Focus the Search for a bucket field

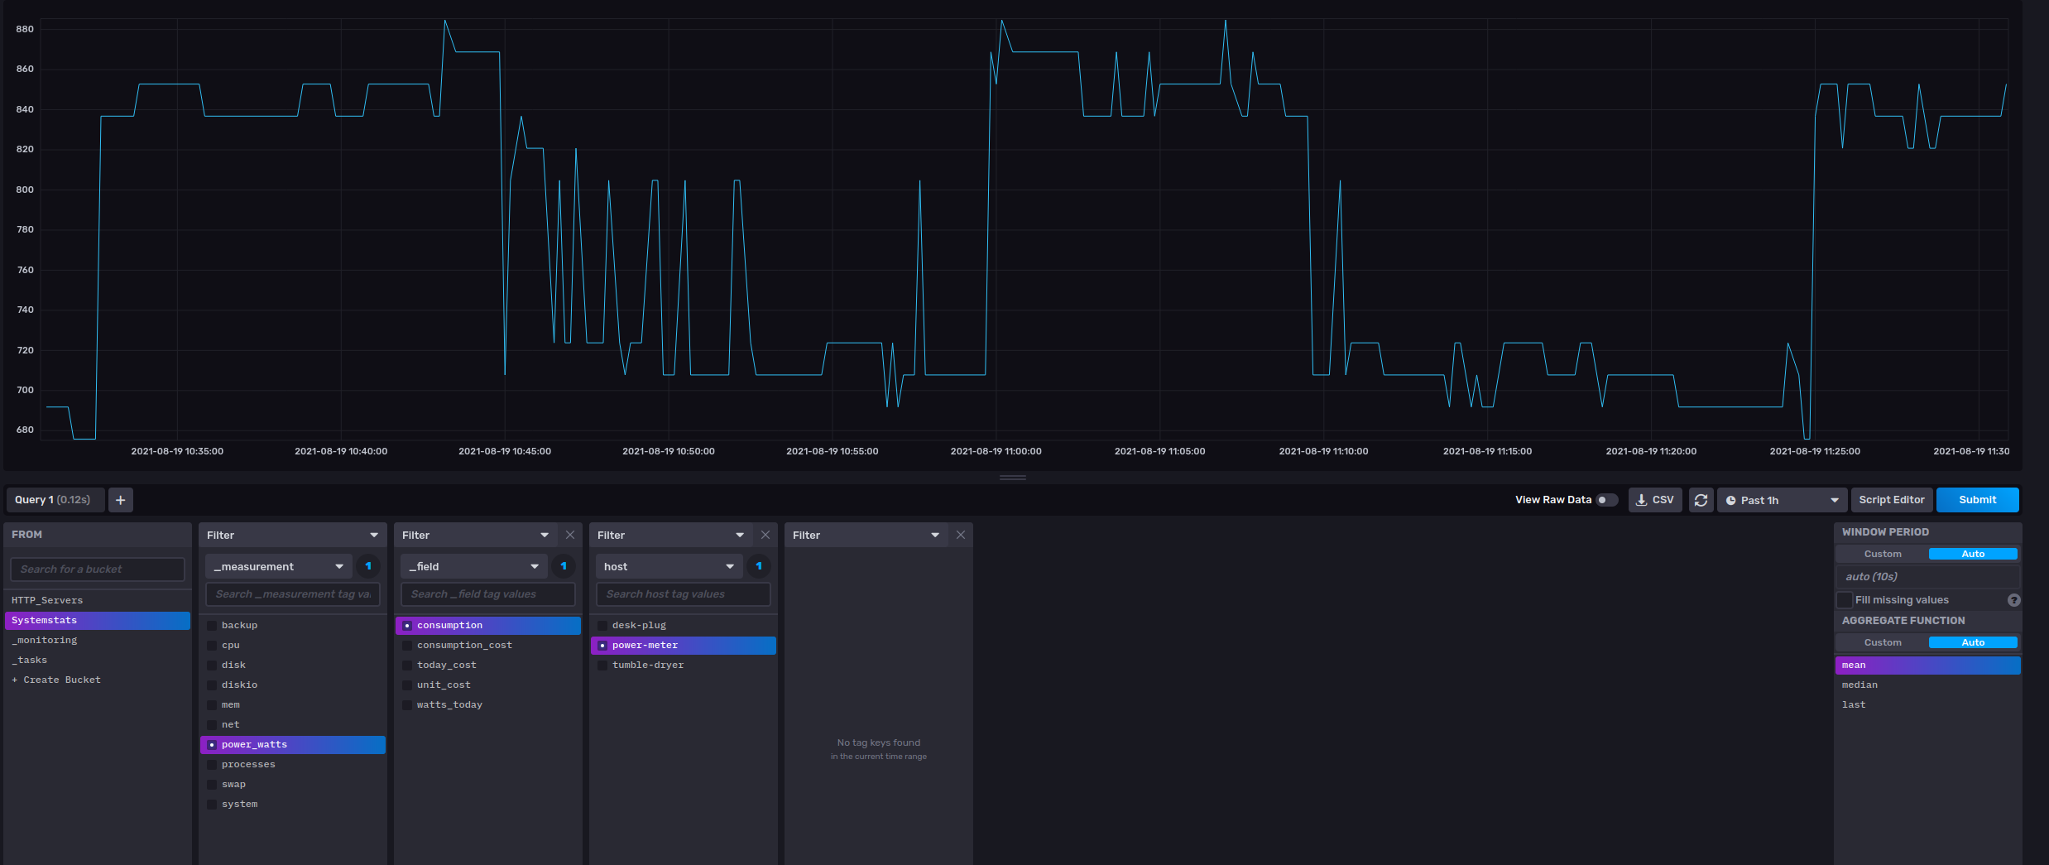[98, 569]
